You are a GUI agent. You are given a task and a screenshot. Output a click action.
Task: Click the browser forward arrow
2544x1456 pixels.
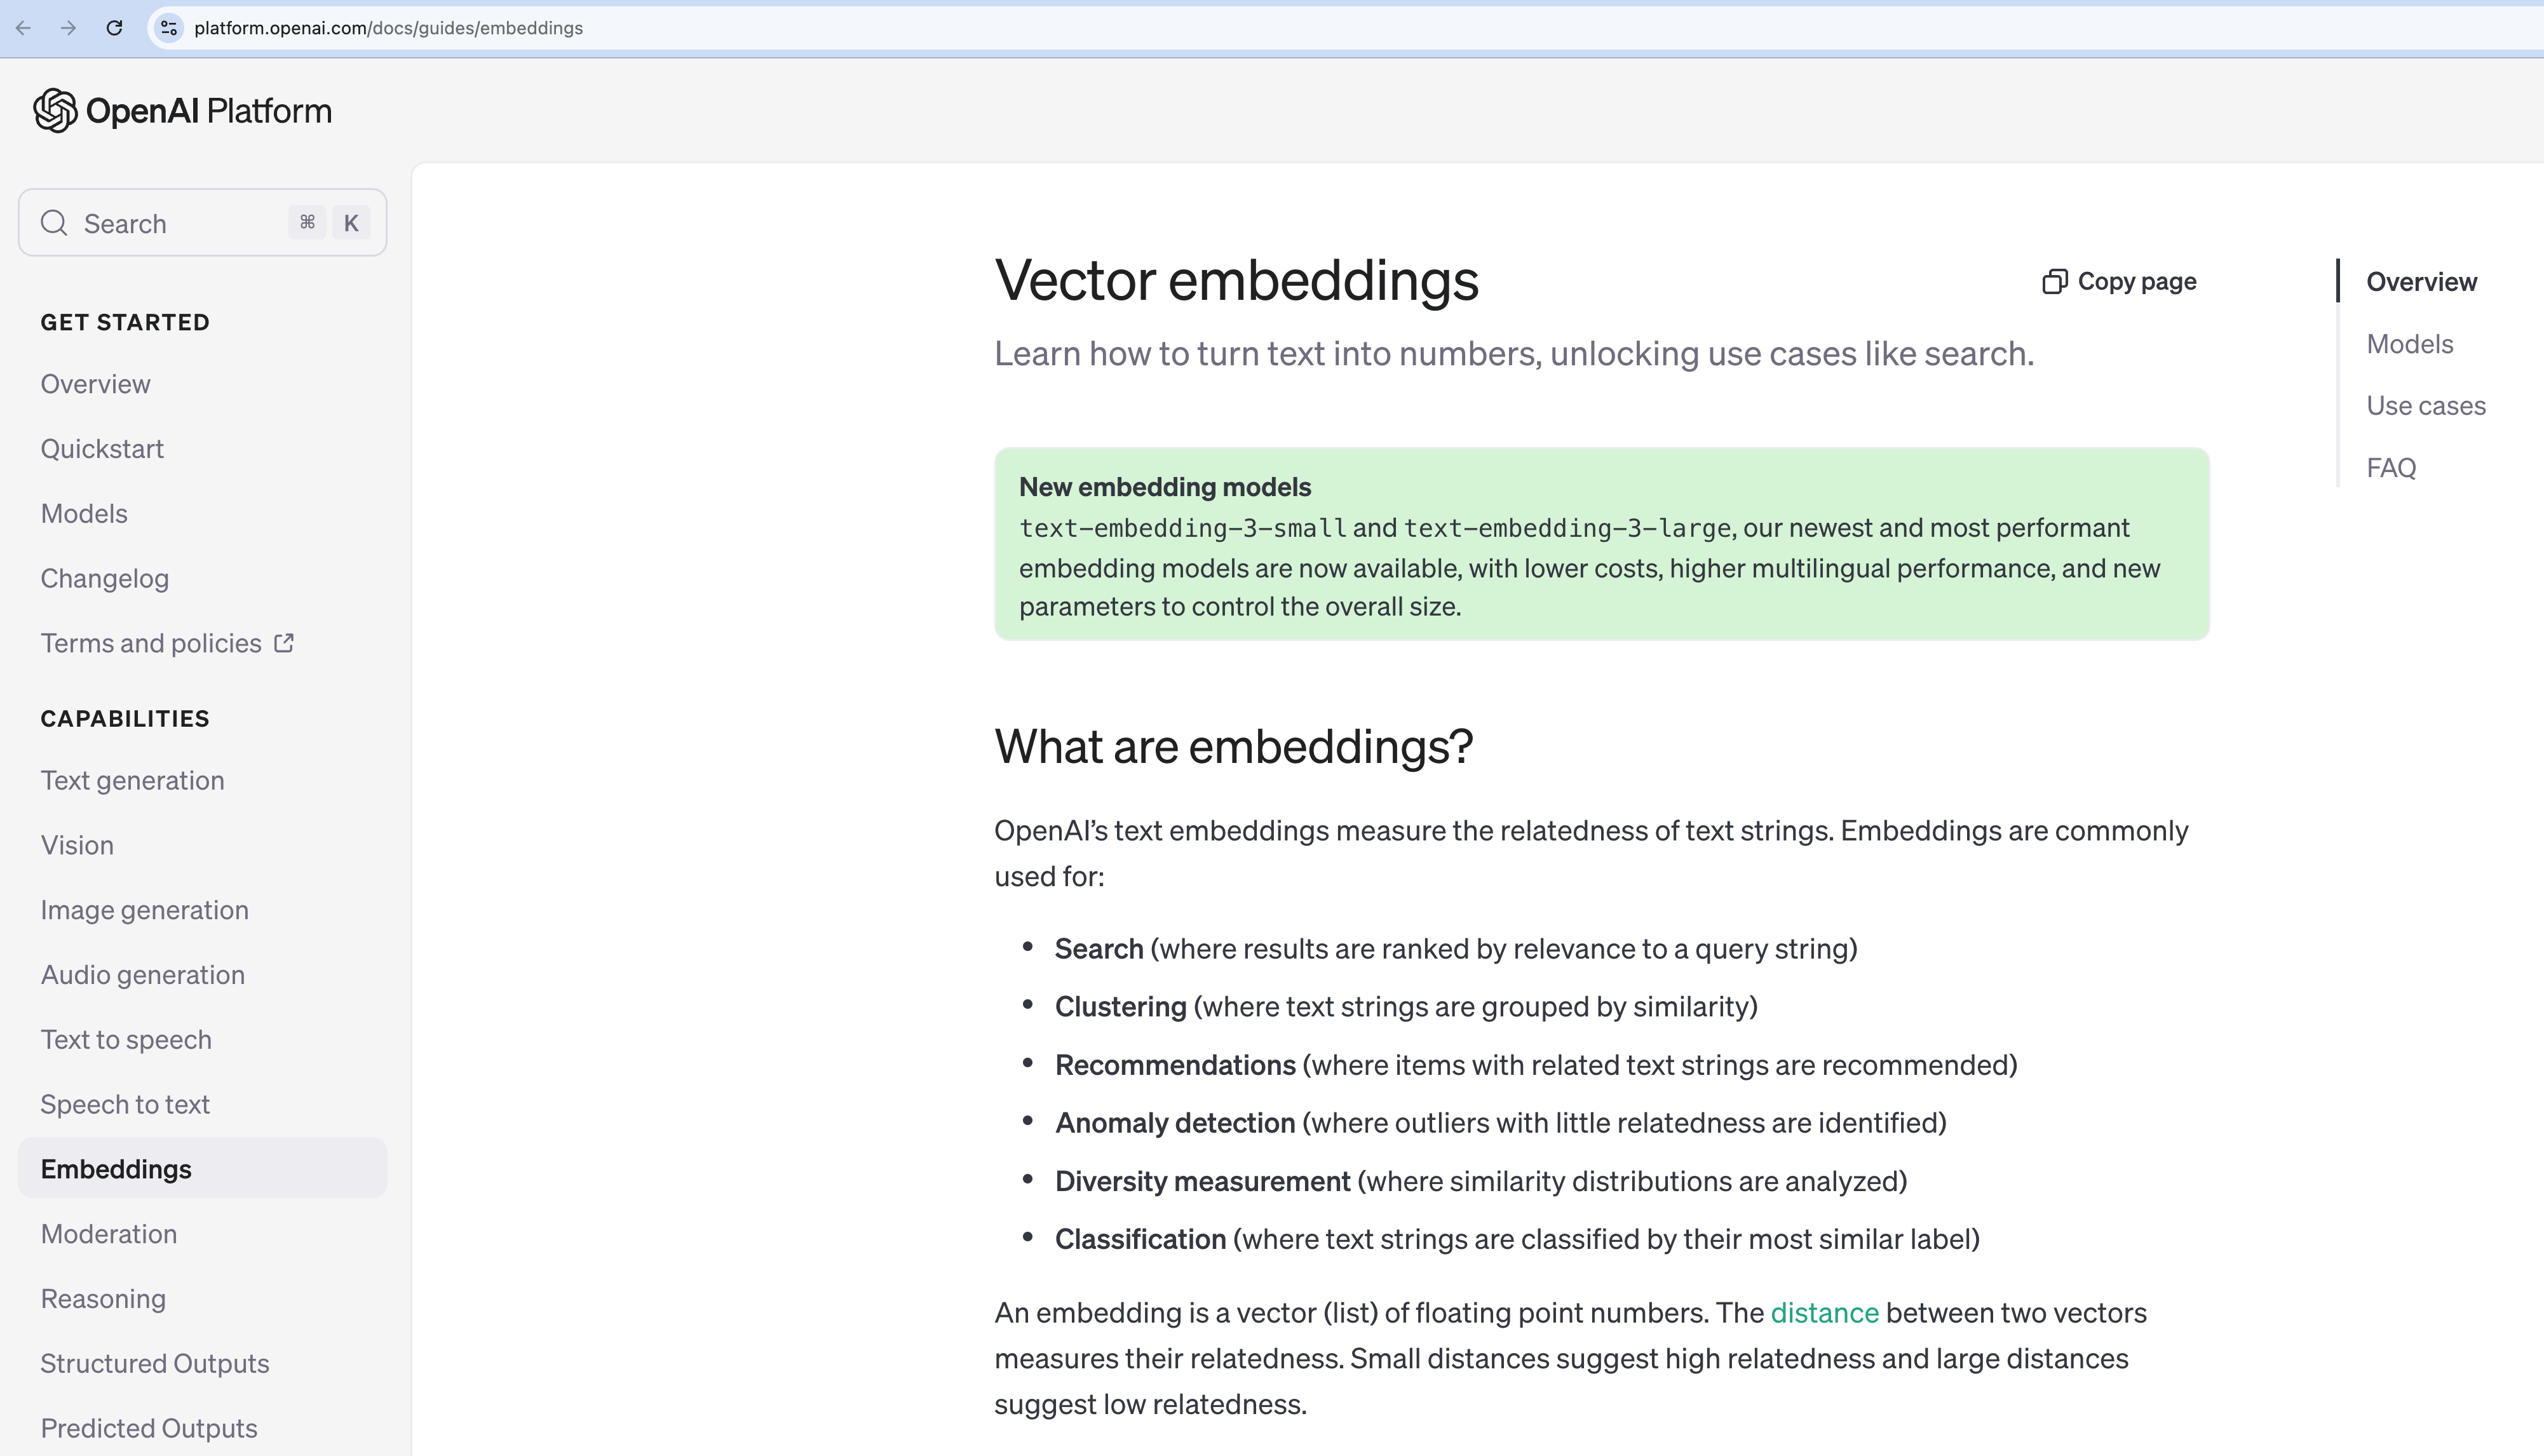[68, 28]
